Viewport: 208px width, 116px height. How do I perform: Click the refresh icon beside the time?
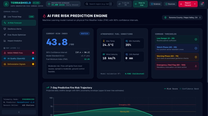(119, 4)
